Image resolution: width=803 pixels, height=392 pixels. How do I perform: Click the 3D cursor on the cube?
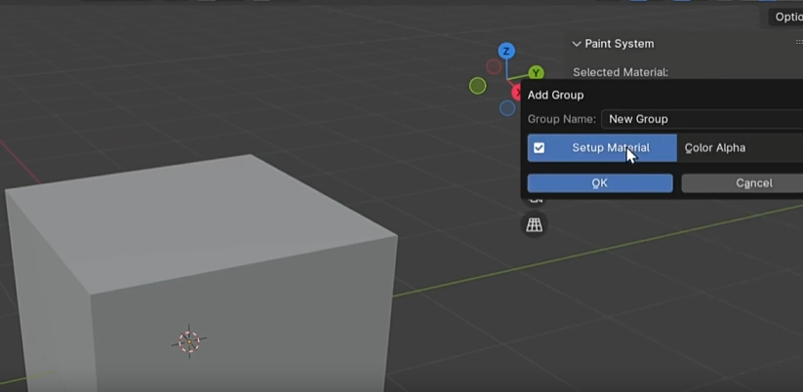click(x=189, y=341)
